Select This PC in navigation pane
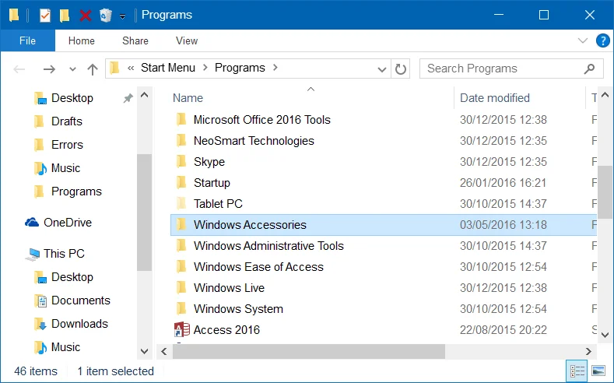This screenshot has width=614, height=383. click(x=64, y=254)
